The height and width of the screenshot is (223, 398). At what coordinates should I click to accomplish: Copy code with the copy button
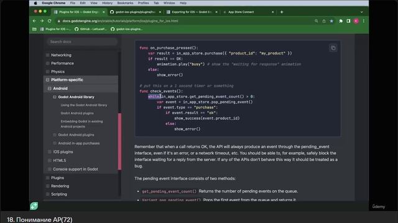tap(333, 48)
